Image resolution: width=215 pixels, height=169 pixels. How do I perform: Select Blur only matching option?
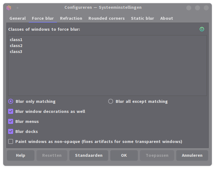[x=11, y=101]
